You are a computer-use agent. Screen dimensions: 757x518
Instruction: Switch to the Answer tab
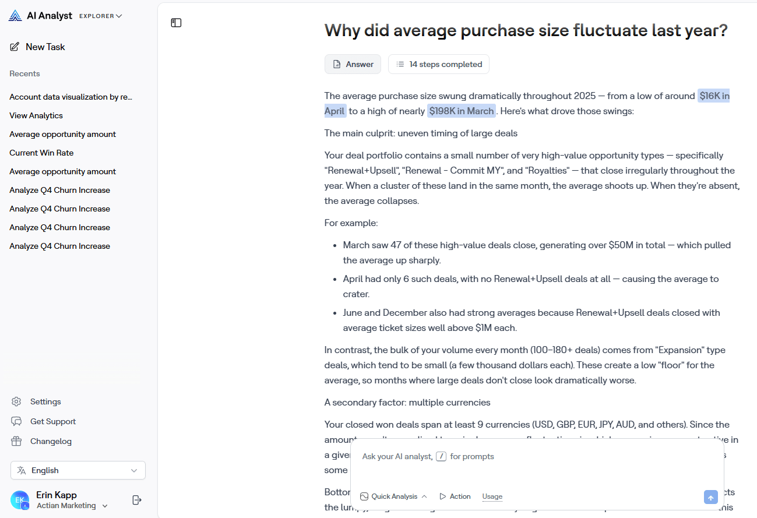pyautogui.click(x=353, y=64)
